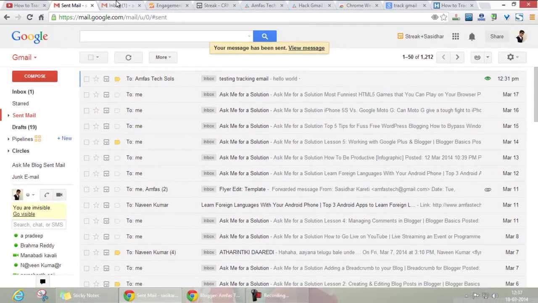Viewport: 538px width, 303px height.
Task: Reload the page with browser refresh
Action: pos(29,17)
